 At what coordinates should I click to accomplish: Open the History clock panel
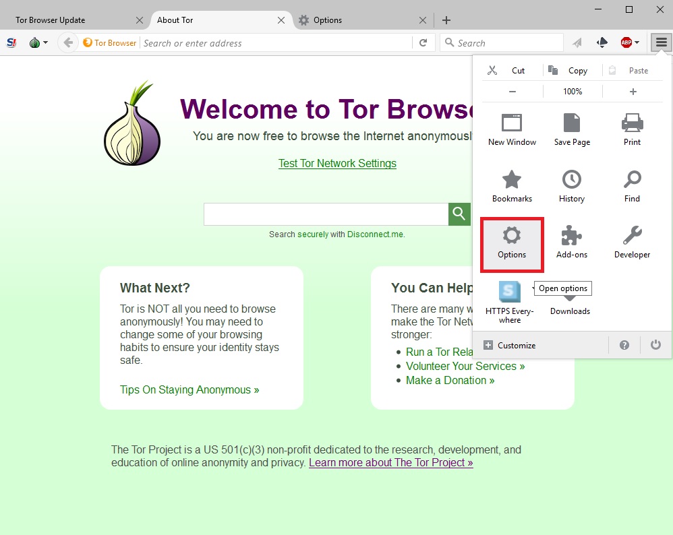pos(572,186)
